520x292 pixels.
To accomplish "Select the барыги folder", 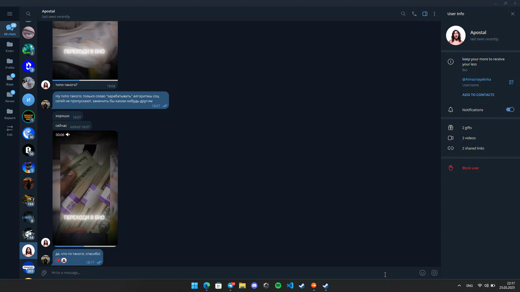I will [10, 114].
